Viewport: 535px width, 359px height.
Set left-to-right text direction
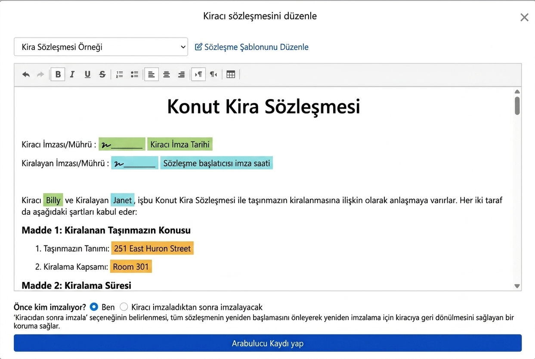tap(198, 74)
